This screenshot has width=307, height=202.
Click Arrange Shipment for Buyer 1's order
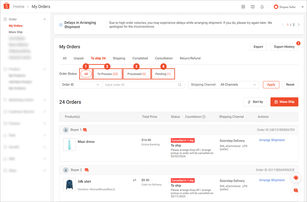pyautogui.click(x=272, y=140)
